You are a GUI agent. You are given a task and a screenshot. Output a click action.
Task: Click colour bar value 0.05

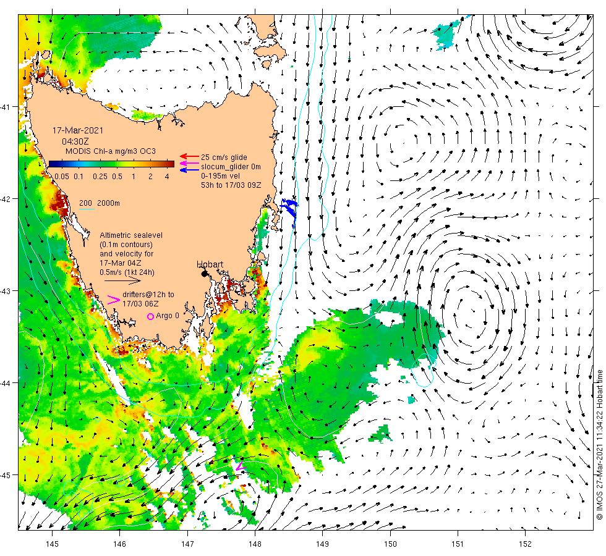[x=62, y=177]
